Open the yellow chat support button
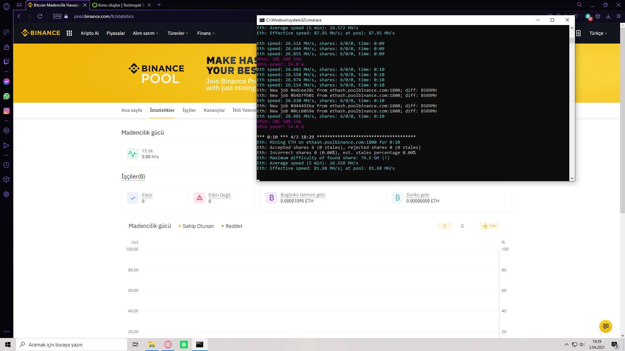Viewport: 625px width, 351px height. 605,326
